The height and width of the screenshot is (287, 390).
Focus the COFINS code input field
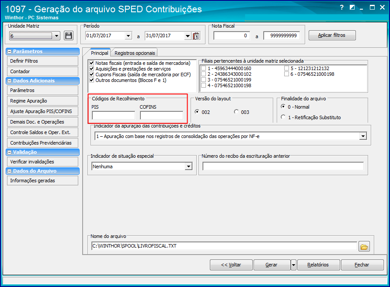coord(162,115)
